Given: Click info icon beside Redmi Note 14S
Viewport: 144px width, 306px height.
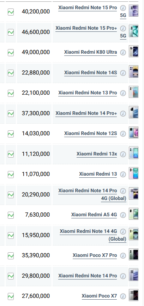Looking at the screenshot, I should click(x=123, y=73).
